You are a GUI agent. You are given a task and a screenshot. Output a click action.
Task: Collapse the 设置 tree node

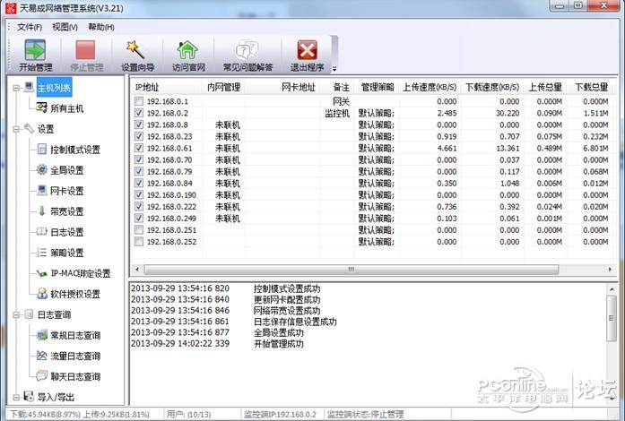16,129
